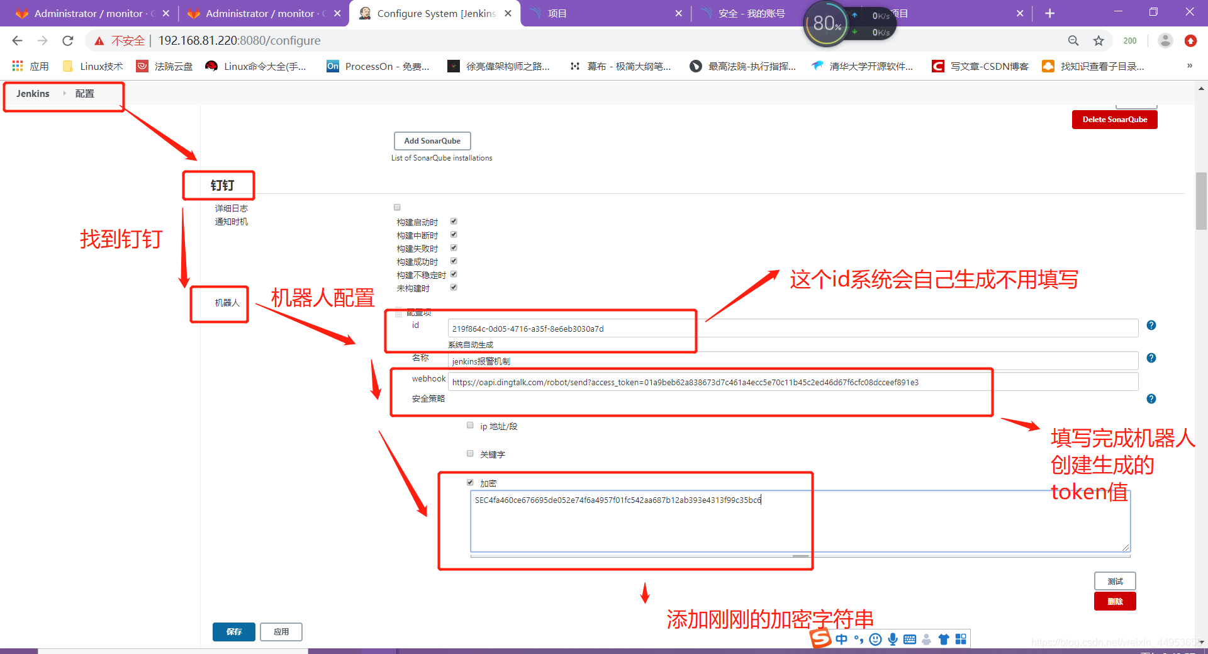Viewport: 1208px width, 654px height.
Task: Click the Jenkins breadcrumb link
Action: 33,94
